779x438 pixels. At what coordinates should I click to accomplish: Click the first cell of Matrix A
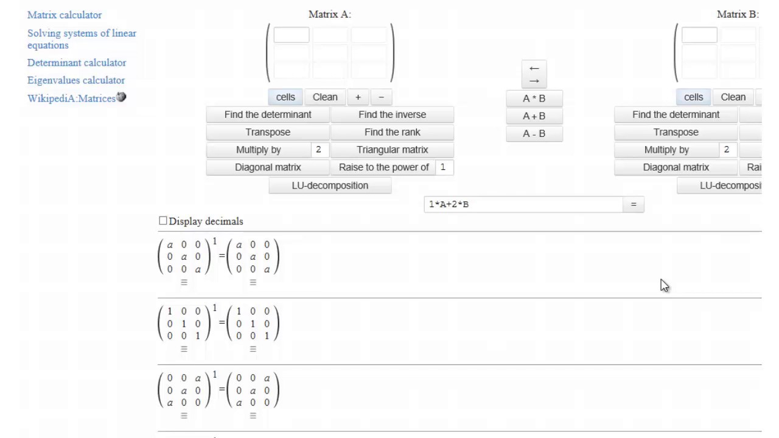tap(292, 35)
